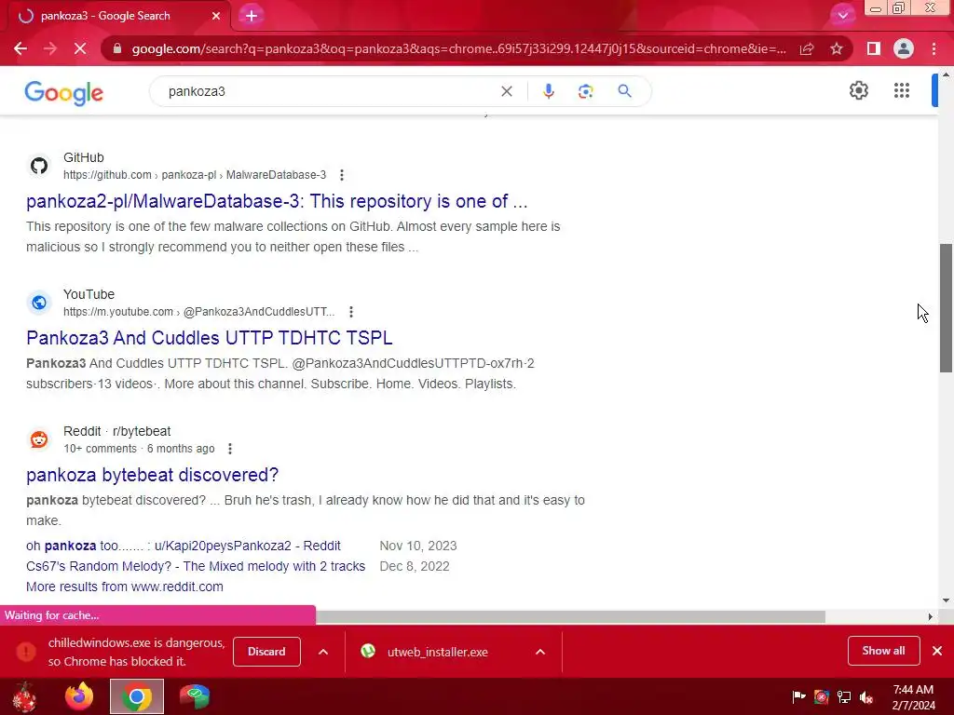
Task: Show all downloads
Action: 883,651
